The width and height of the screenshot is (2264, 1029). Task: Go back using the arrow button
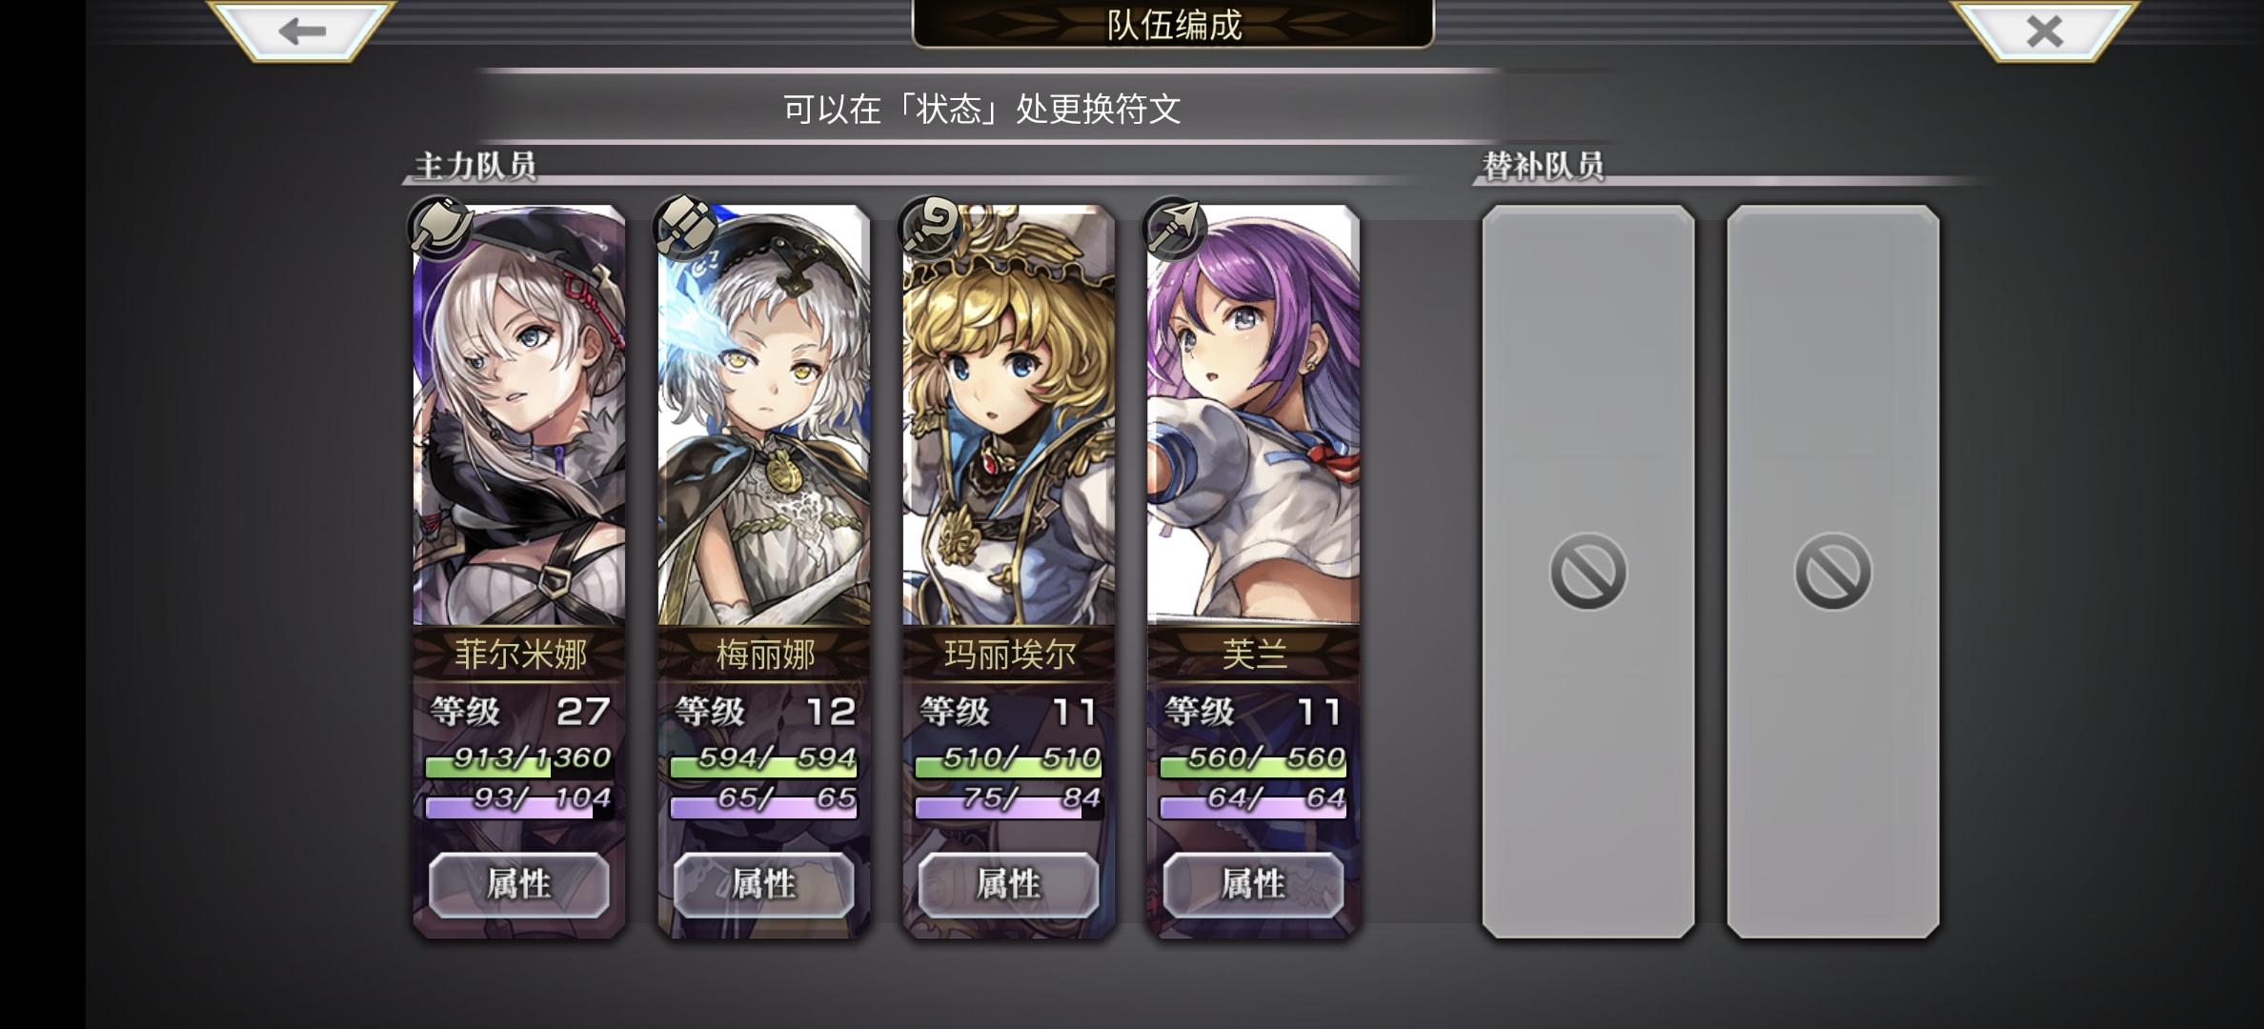click(302, 30)
